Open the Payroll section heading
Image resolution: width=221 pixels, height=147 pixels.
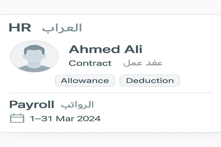click(31, 104)
